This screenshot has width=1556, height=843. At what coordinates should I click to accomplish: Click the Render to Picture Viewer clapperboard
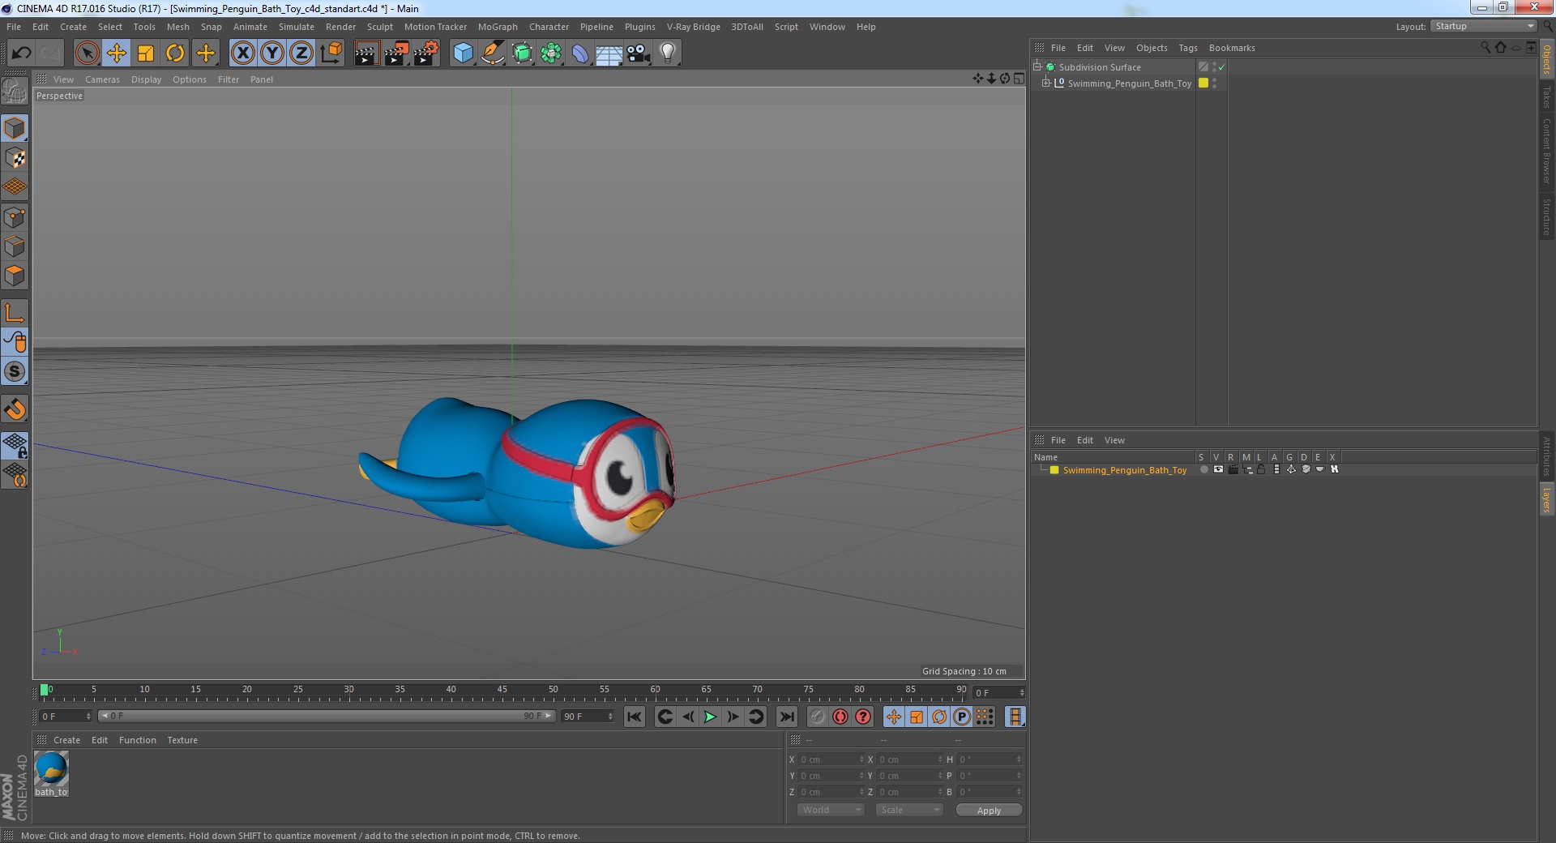point(396,53)
